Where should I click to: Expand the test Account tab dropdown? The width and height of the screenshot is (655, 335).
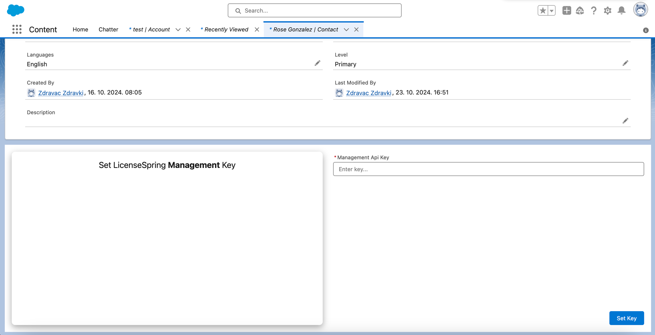(x=178, y=30)
